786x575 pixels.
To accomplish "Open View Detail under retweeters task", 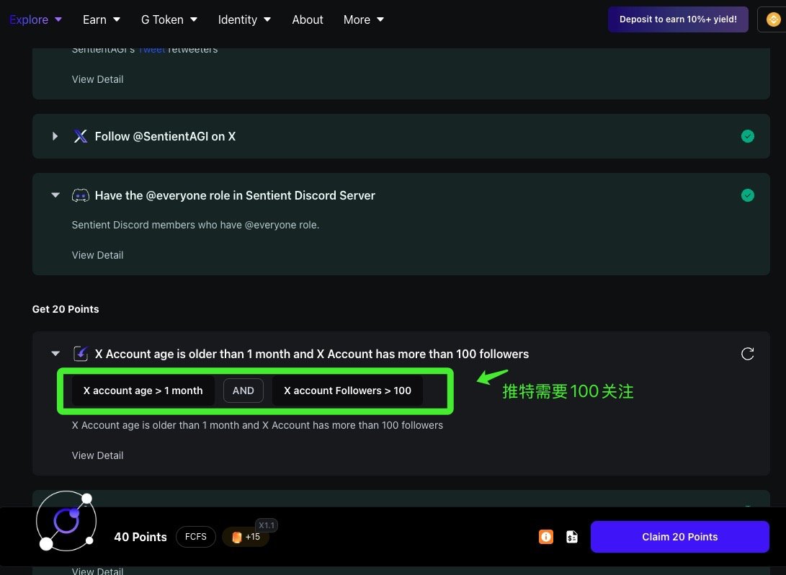I will (97, 79).
